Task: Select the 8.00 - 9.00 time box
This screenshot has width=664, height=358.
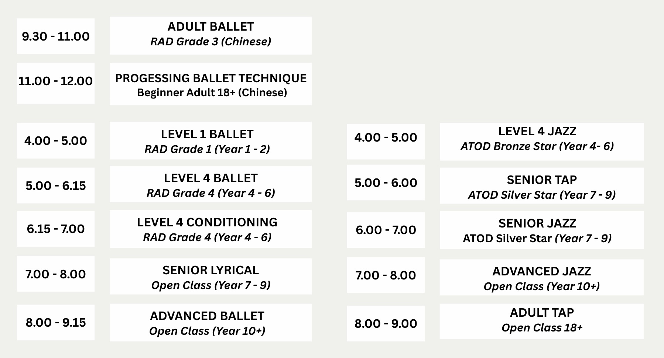Action: tap(386, 323)
